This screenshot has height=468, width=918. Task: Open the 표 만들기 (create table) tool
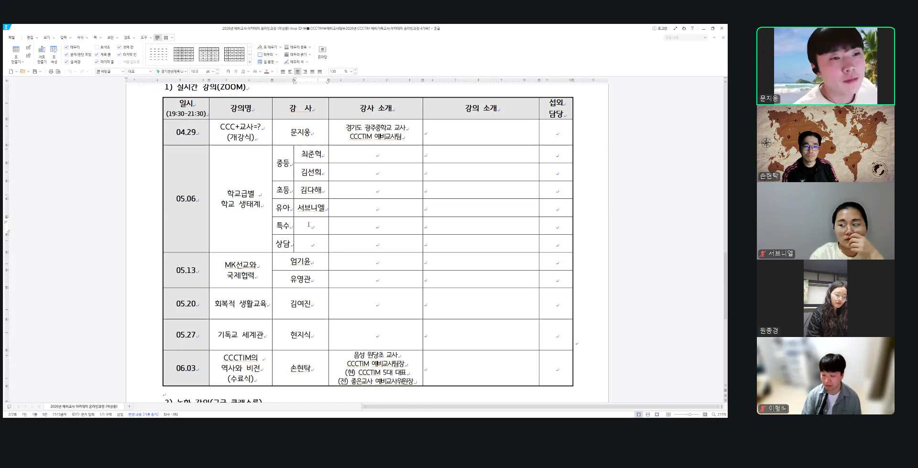point(16,54)
